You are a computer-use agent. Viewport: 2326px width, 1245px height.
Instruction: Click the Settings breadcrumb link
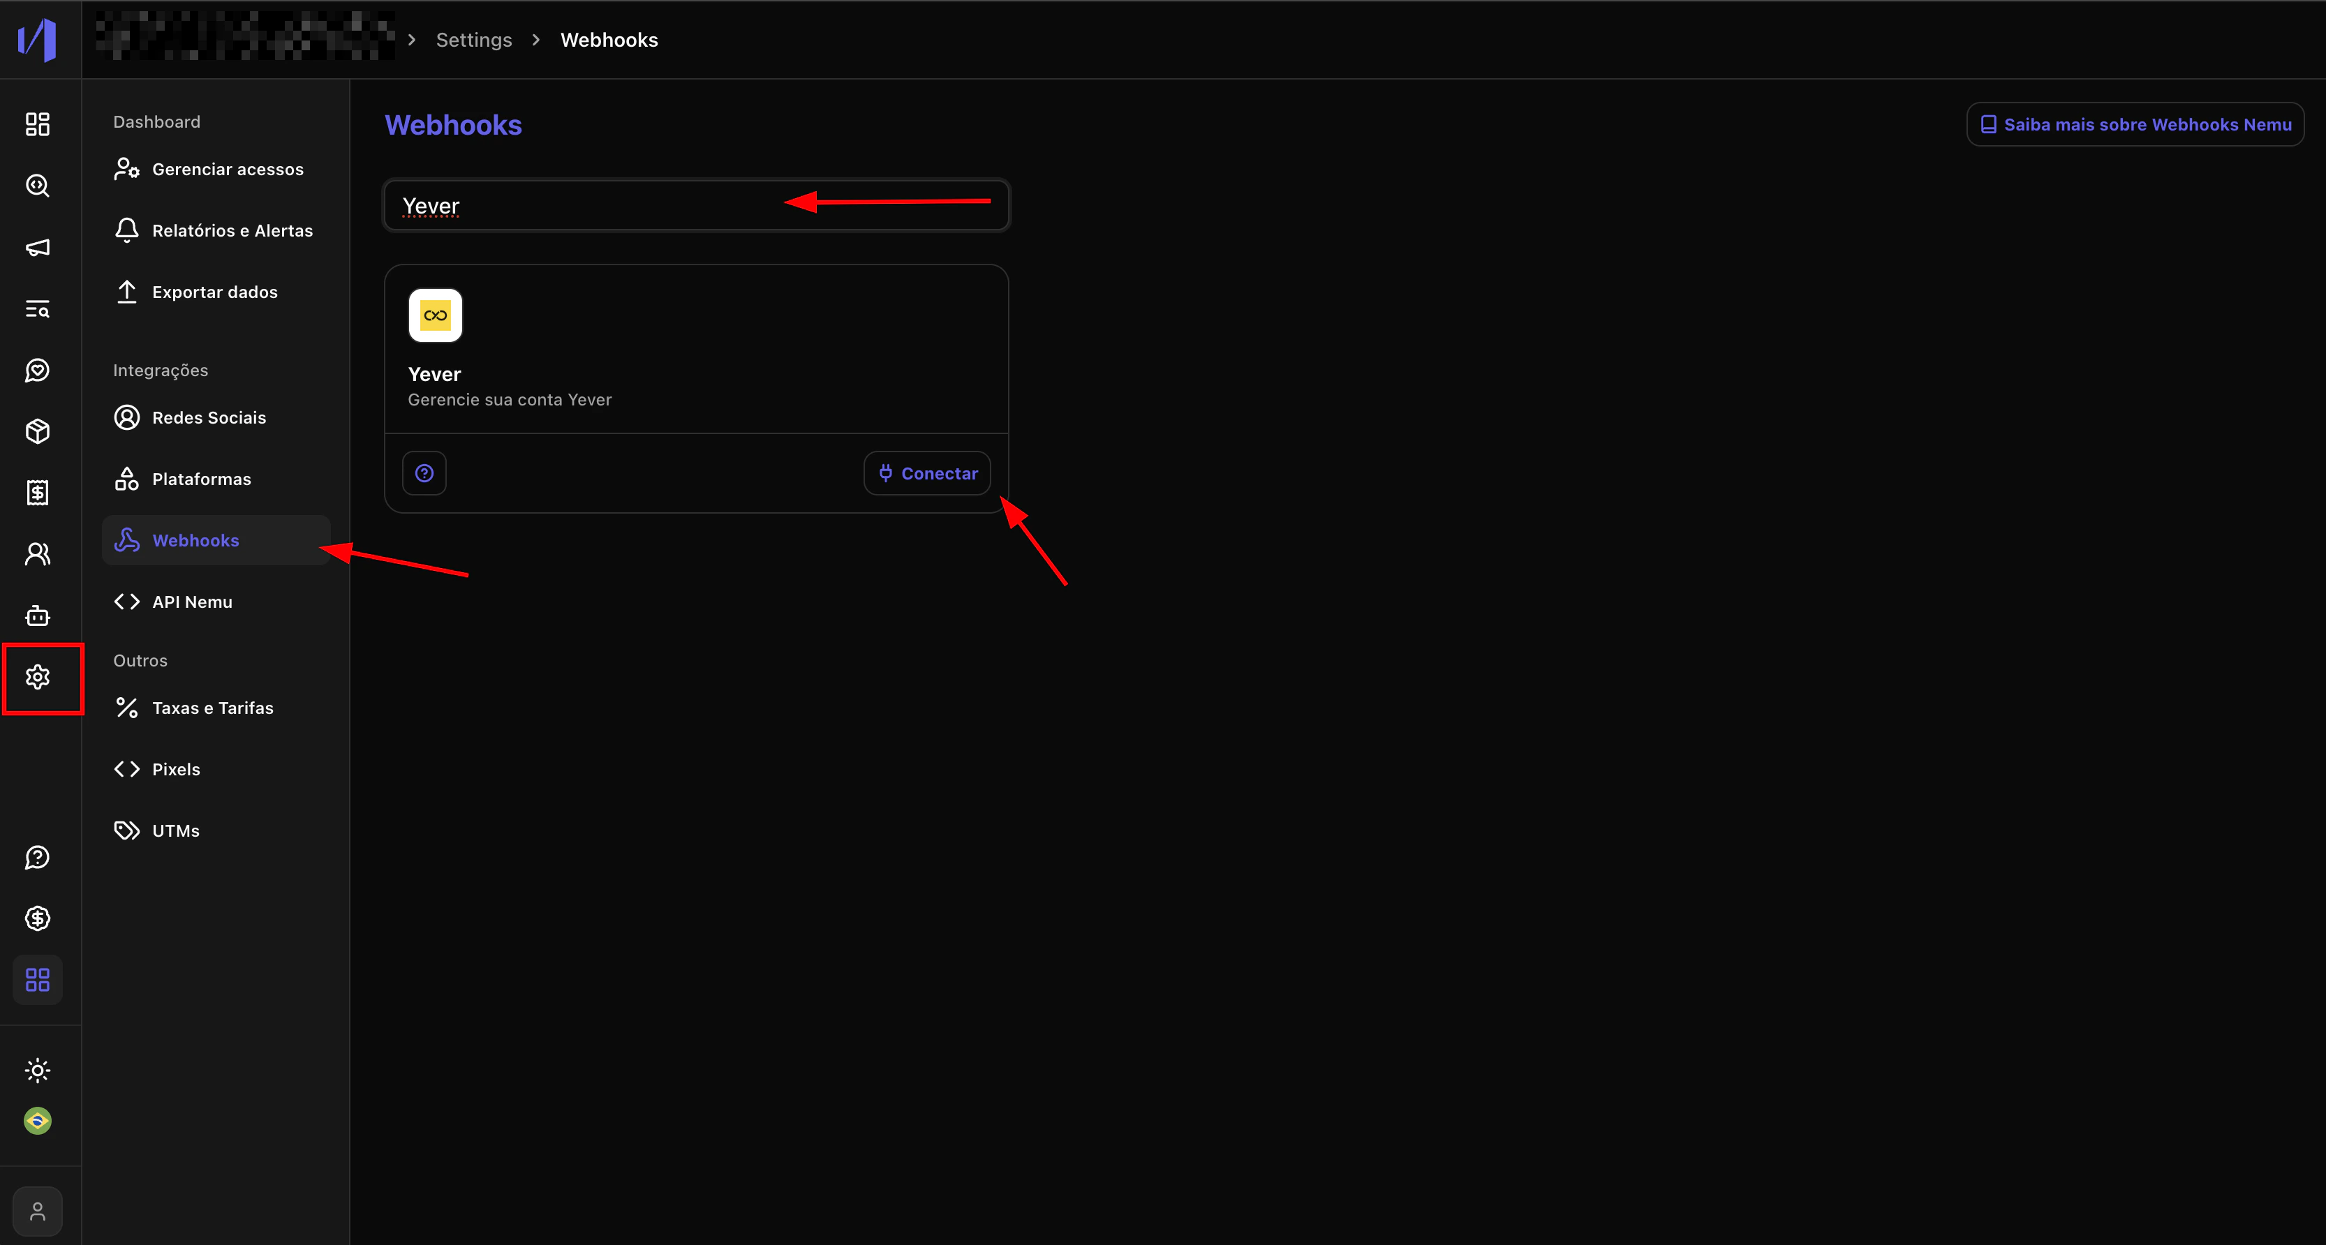tap(473, 40)
